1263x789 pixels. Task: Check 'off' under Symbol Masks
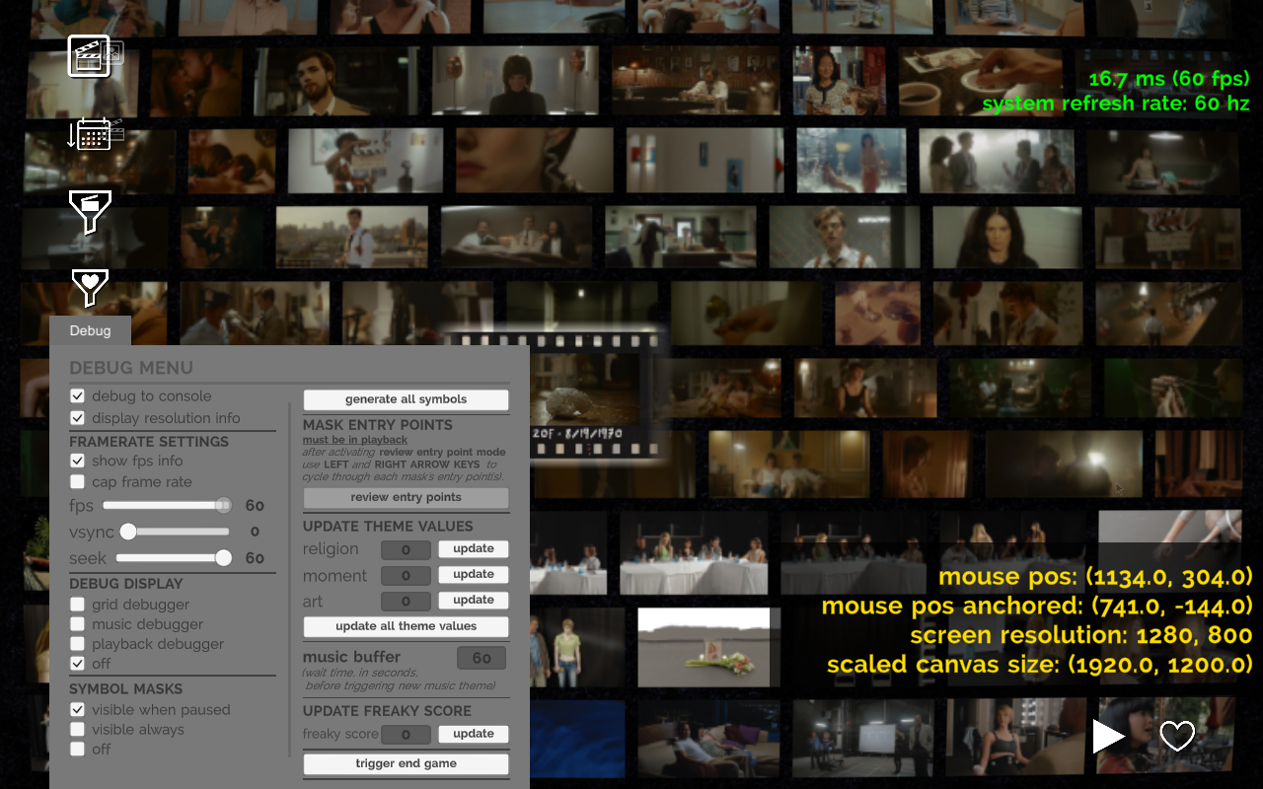(77, 750)
